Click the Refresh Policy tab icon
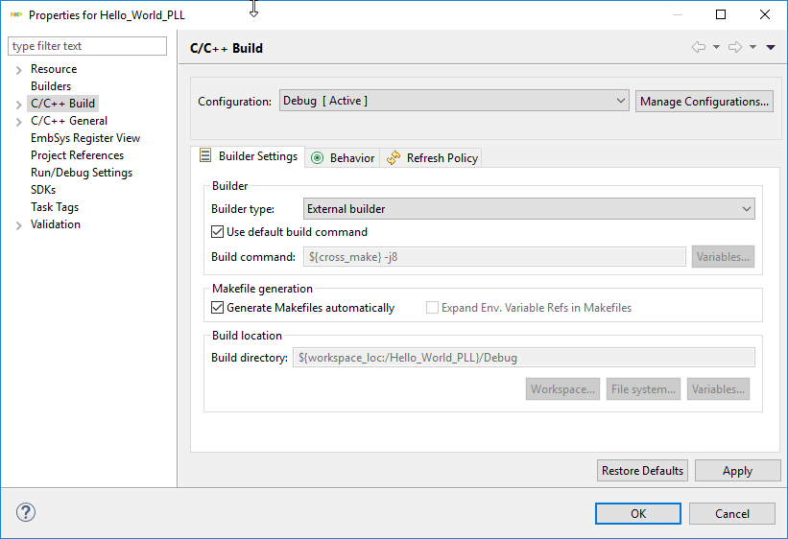The image size is (788, 539). tap(394, 158)
